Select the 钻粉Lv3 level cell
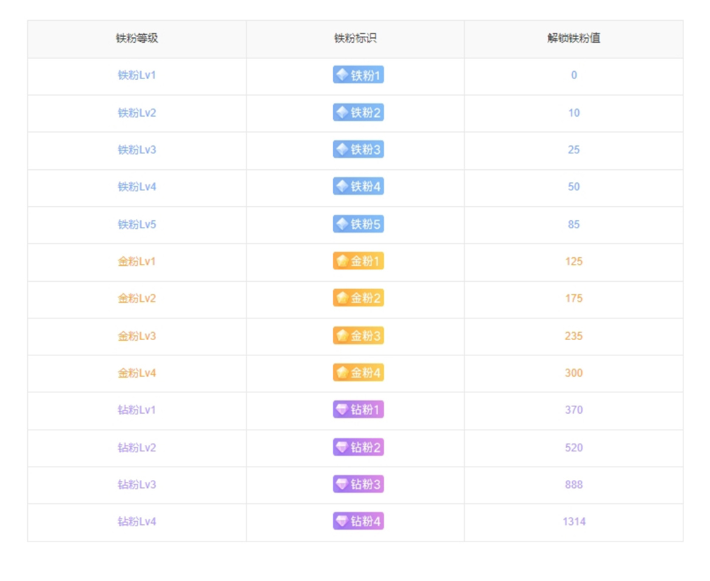 coord(137,484)
